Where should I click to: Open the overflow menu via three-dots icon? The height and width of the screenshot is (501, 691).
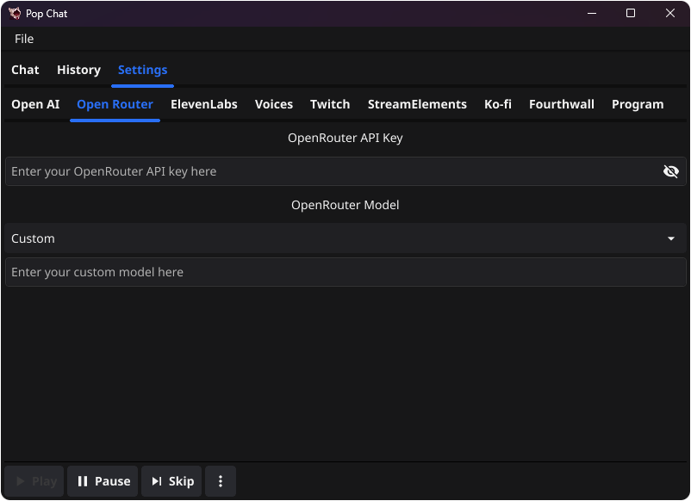point(221,481)
